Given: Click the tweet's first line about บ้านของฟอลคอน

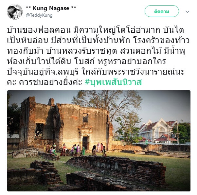Looking at the screenshot, I should tap(96, 30).
